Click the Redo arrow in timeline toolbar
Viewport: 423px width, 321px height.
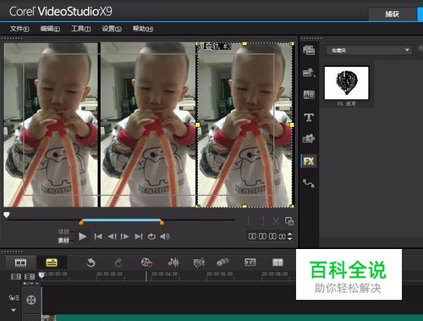(118, 263)
